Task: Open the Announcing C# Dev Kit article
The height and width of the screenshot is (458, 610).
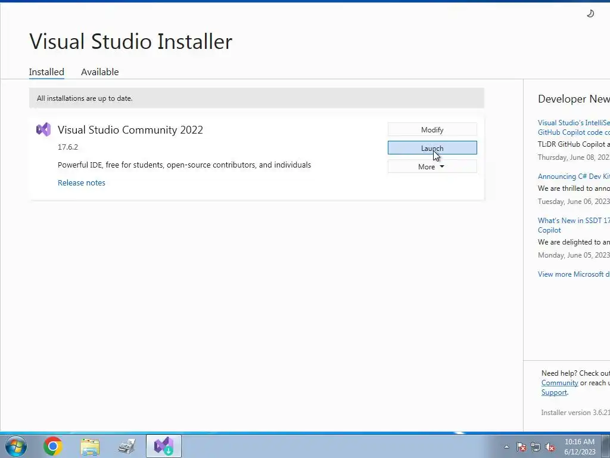Action: point(574,177)
